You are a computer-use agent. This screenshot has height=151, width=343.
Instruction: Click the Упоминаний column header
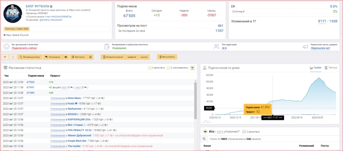[x=306, y=146]
